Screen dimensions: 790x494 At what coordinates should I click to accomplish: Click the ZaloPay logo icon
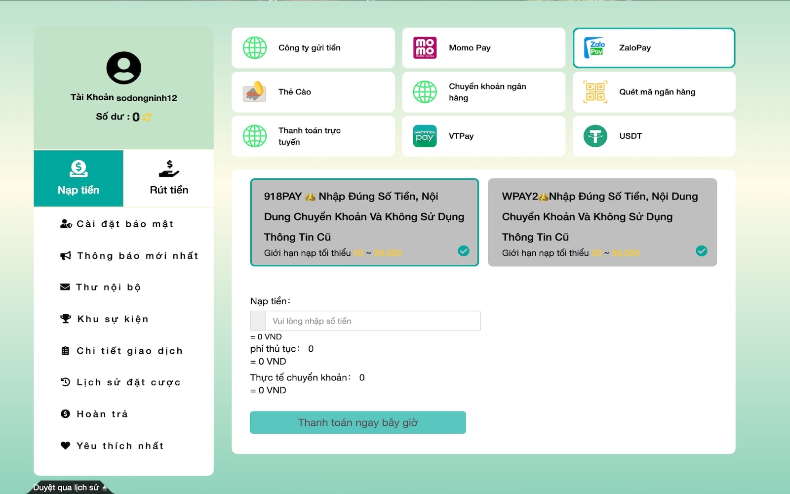(595, 48)
